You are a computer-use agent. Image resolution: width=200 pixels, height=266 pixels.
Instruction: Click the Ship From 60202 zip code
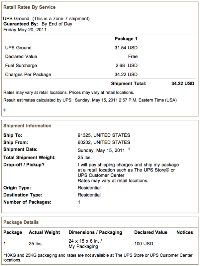pos(84,142)
